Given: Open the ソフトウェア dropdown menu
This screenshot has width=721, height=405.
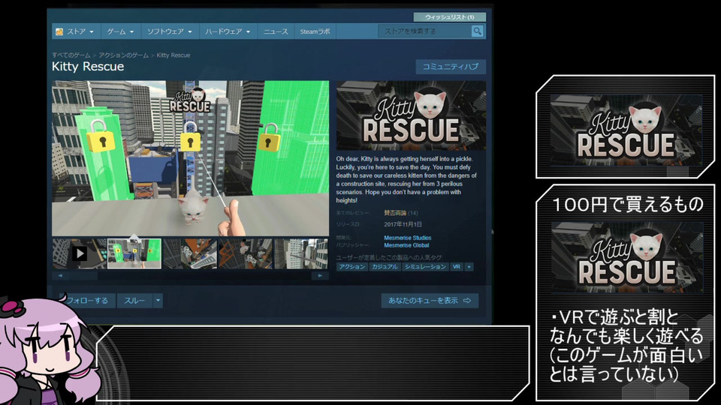Looking at the screenshot, I should tap(169, 31).
